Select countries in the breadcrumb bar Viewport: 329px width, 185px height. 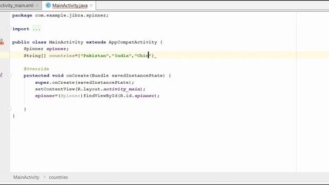pos(58,177)
